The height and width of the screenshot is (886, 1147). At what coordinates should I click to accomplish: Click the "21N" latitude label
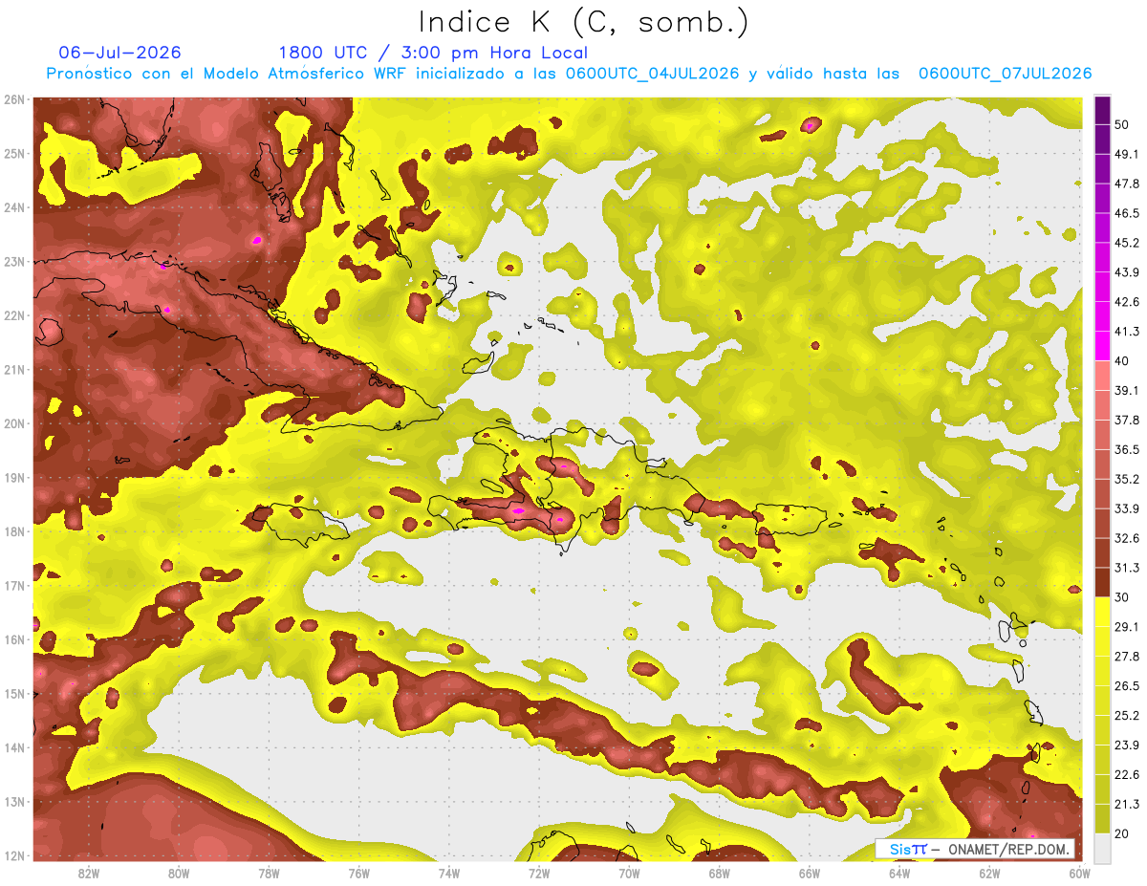click(x=14, y=370)
